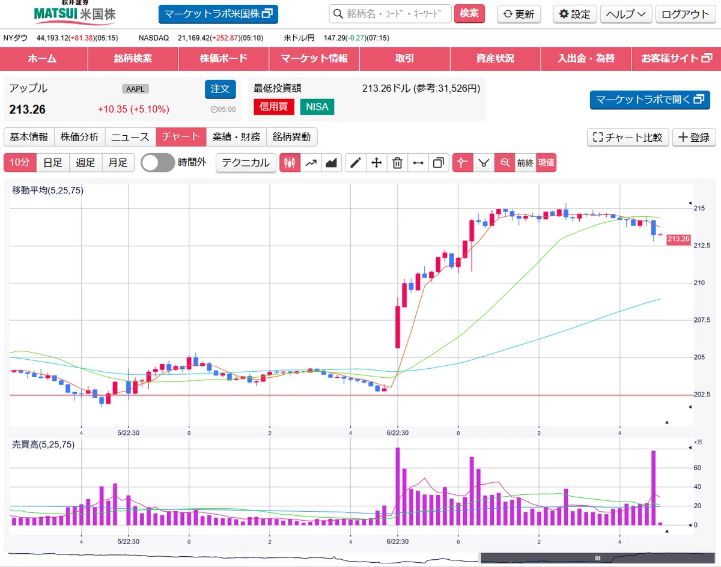721x567 pixels.
Task: Click the trash can delete icon
Action: click(x=397, y=163)
